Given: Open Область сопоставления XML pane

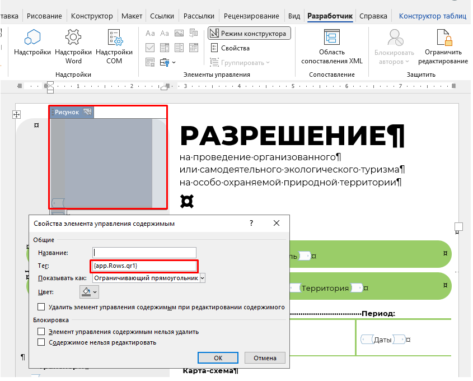Looking at the screenshot, I should click(x=332, y=39).
